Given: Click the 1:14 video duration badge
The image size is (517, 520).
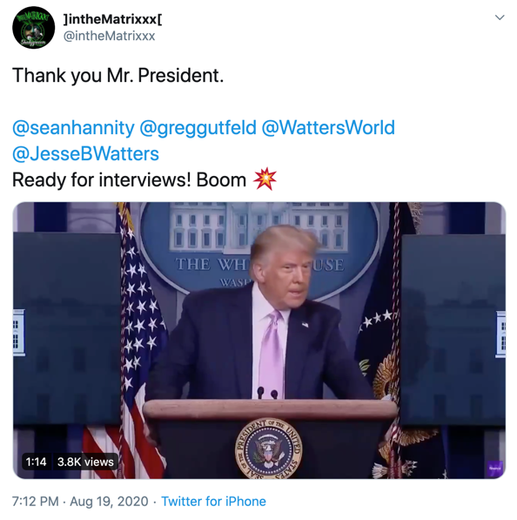Looking at the screenshot, I should (x=37, y=462).
